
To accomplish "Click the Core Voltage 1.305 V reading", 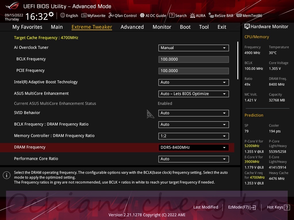I will [279, 65].
